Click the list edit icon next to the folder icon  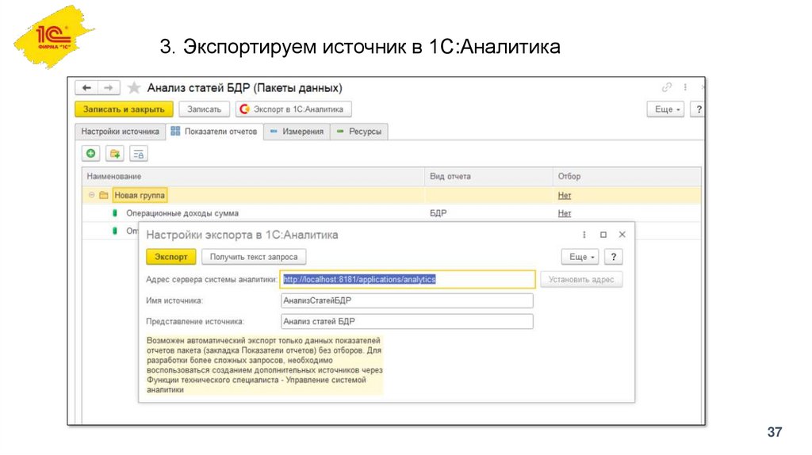click(x=138, y=154)
